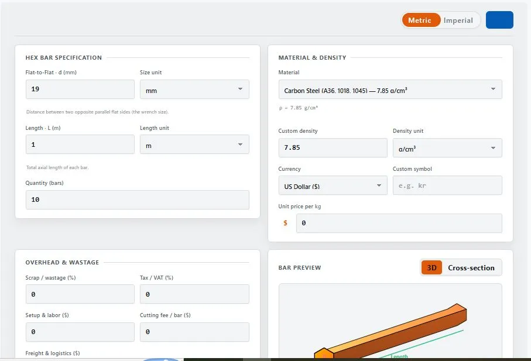531x361 pixels.
Task: Edit the Cutting fee per bar field
Action: (x=194, y=332)
